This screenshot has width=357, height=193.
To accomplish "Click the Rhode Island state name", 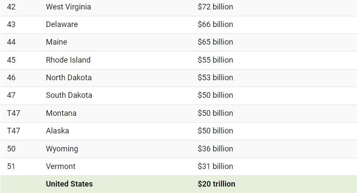I will pos(68,60).
